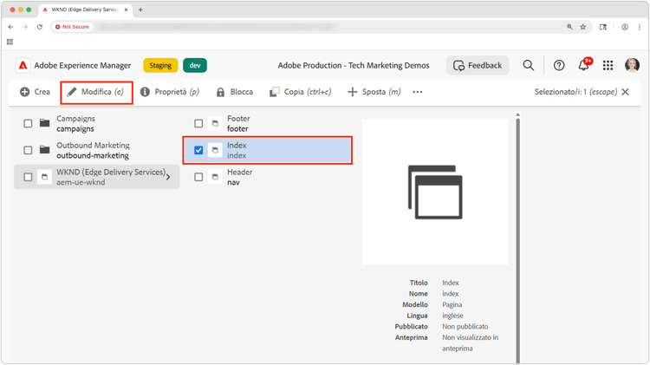Bookmark page with star icon
The width and height of the screenshot is (650, 365).
tap(583, 27)
